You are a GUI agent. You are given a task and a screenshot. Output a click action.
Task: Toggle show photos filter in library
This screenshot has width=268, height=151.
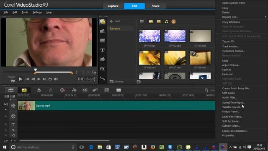159,21
